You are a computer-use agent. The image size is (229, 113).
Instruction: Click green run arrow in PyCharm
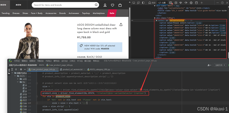(228, 65)
